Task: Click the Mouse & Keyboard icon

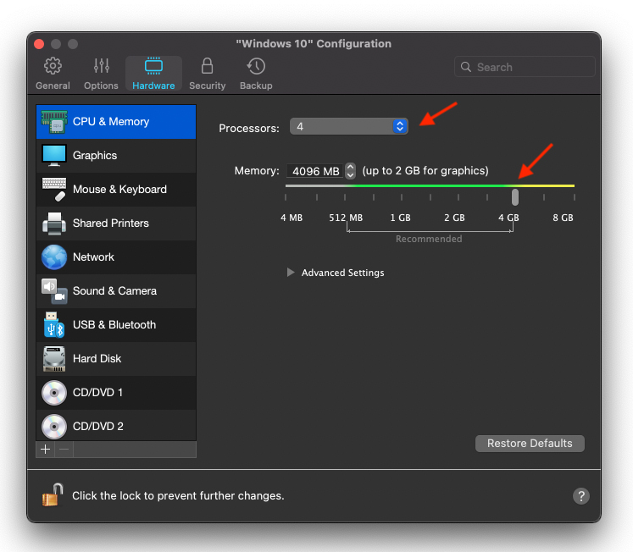Action: [x=54, y=189]
